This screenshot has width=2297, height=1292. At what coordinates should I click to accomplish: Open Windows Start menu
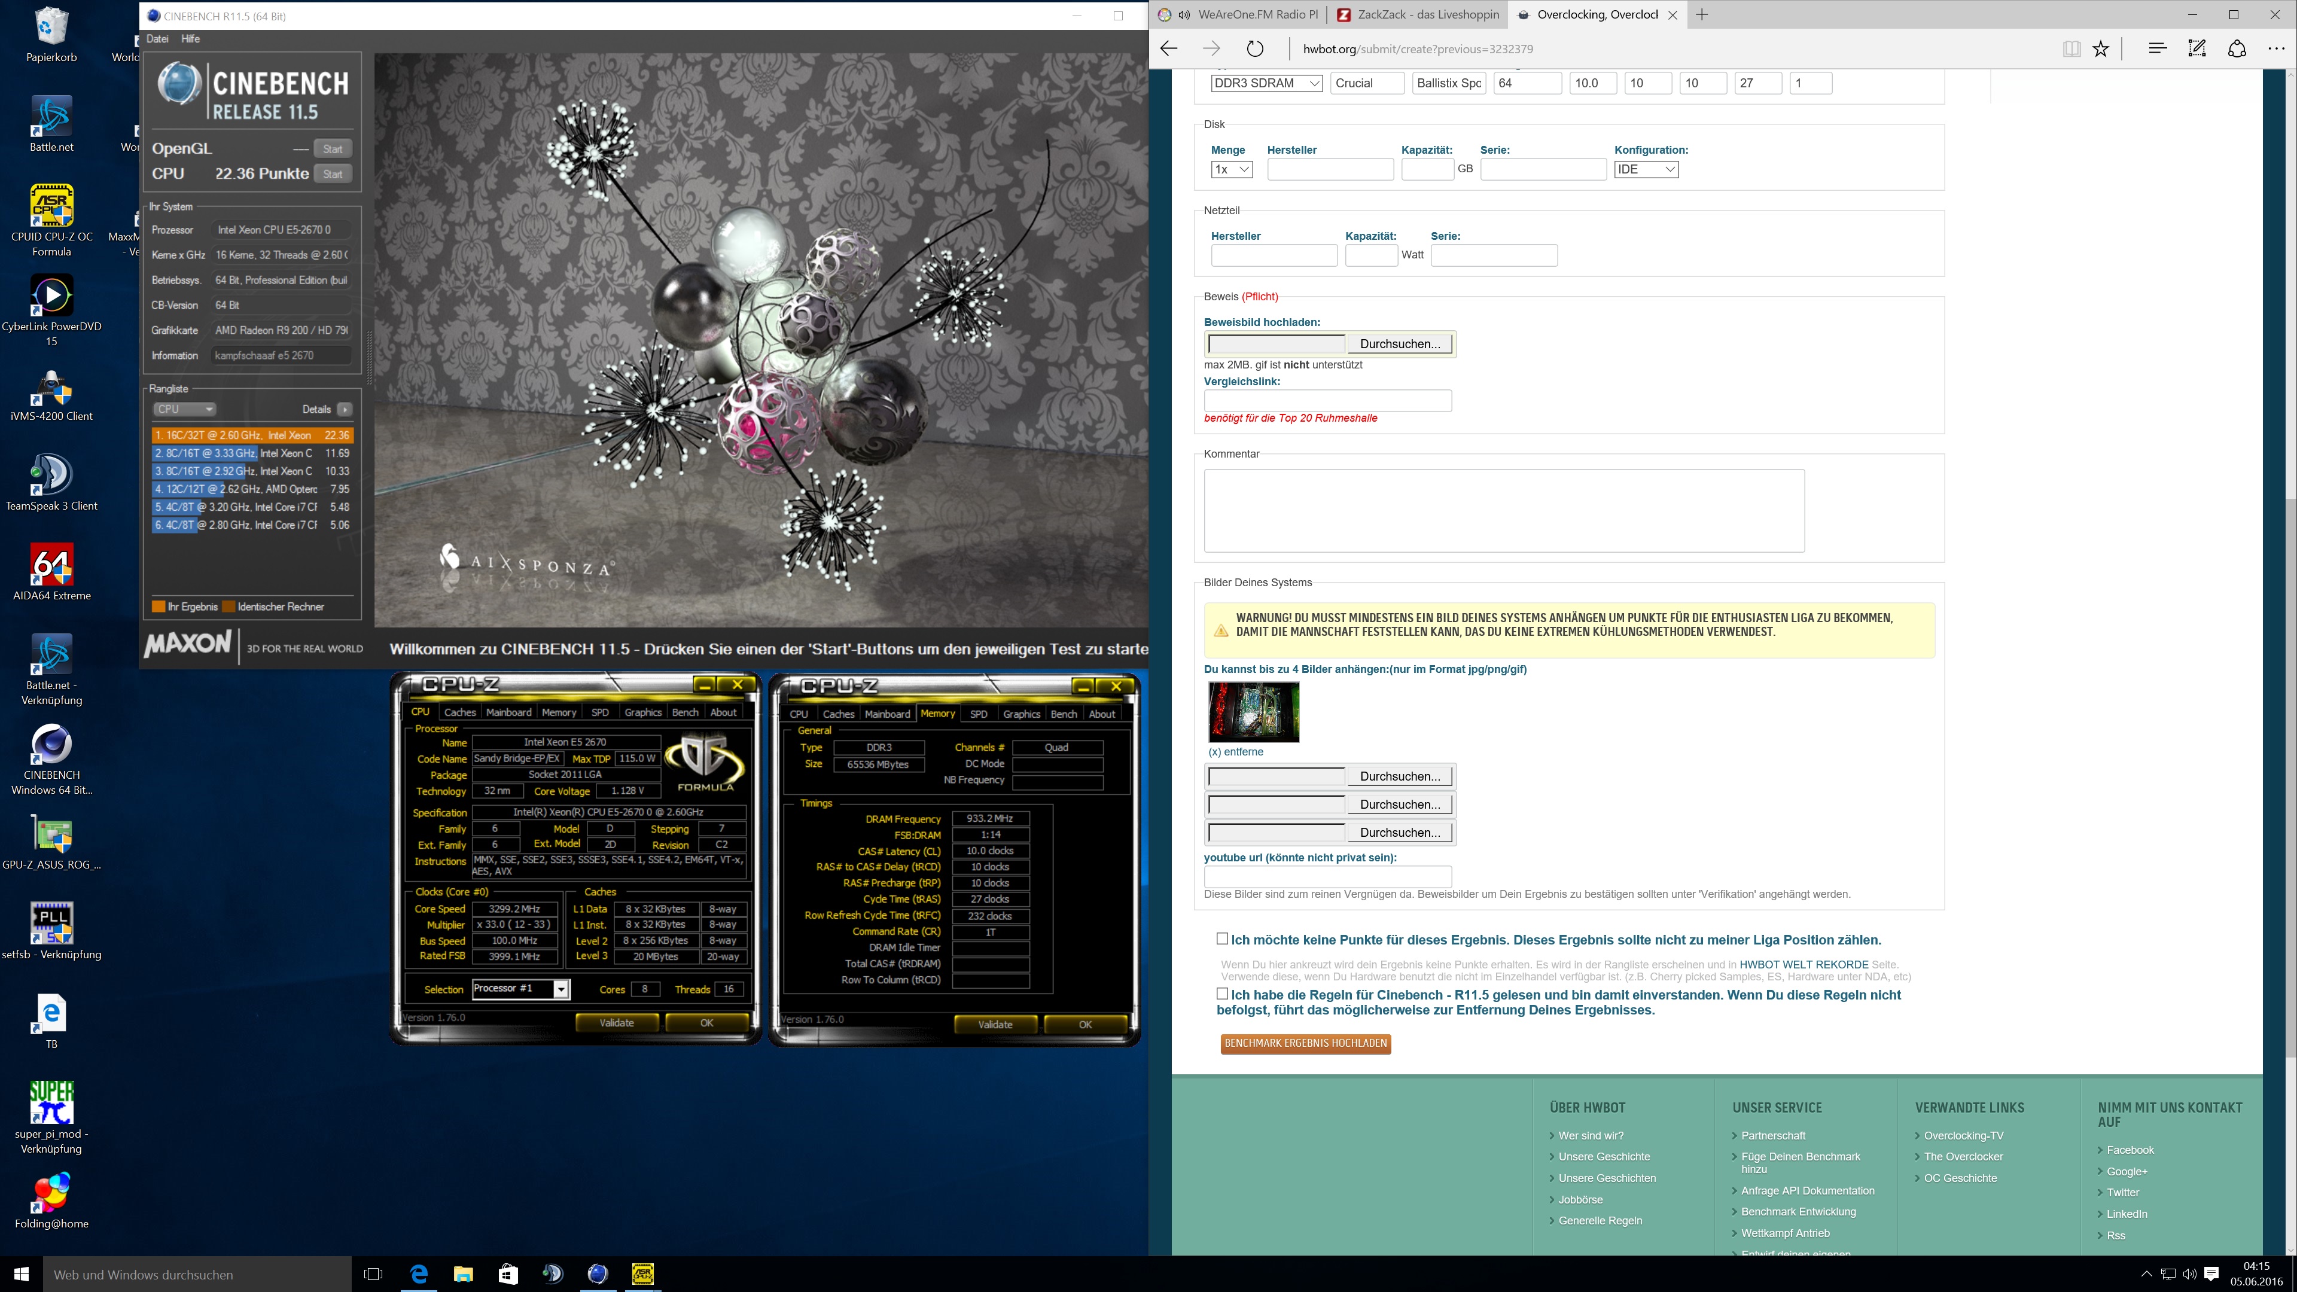22,1274
